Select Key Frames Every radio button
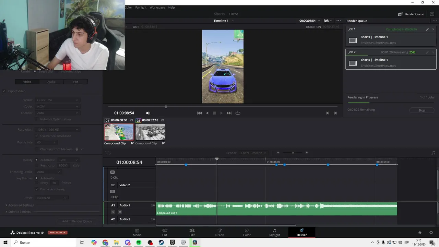This screenshot has height=247, width=439. point(36,183)
